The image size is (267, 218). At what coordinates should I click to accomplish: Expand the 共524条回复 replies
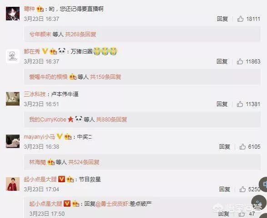pyautogui.click(x=84, y=162)
